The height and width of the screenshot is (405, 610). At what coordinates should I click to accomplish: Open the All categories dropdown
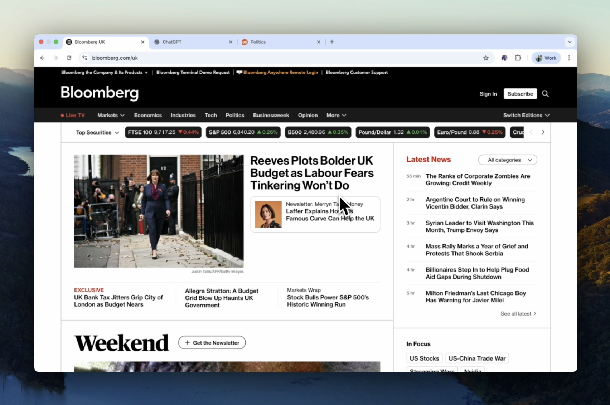(x=507, y=160)
